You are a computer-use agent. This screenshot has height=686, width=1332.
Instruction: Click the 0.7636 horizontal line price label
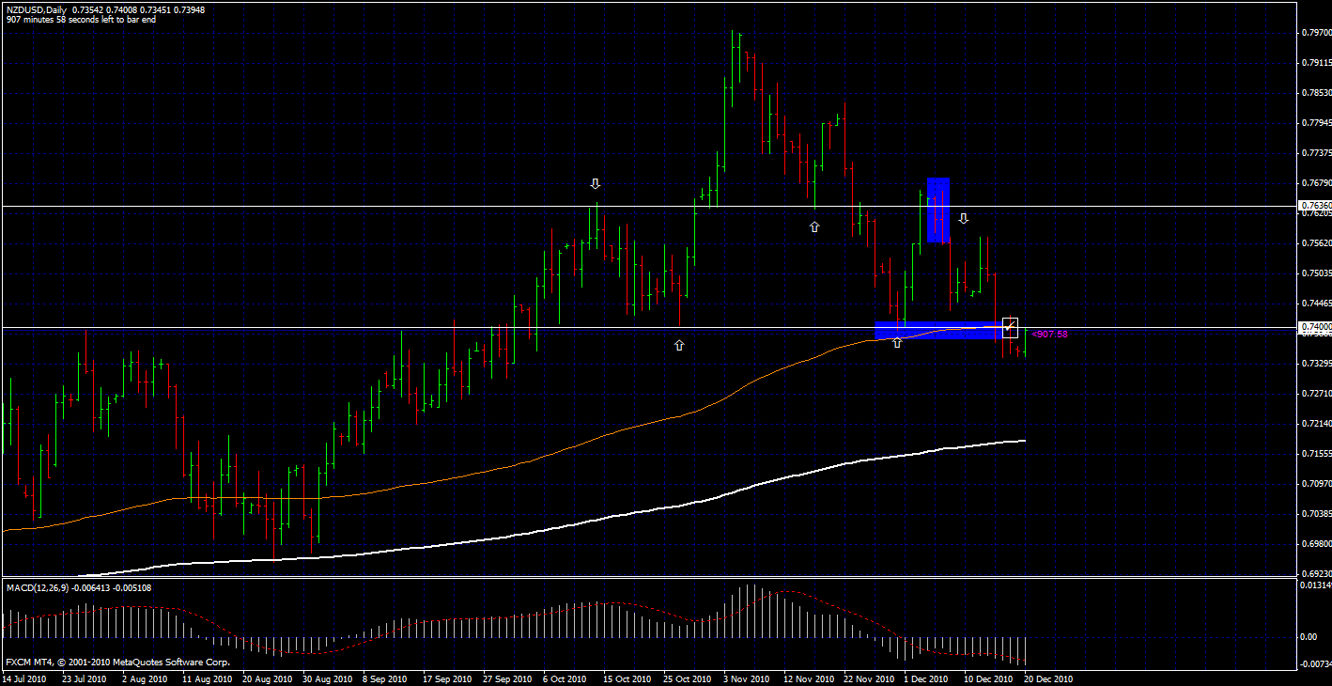click(x=1315, y=205)
